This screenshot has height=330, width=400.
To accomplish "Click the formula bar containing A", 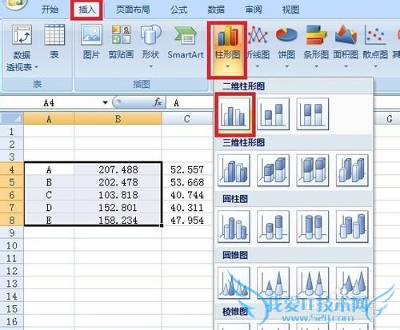I will (x=190, y=103).
